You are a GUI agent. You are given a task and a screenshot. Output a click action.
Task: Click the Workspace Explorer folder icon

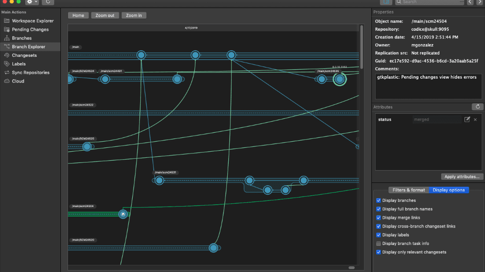7,21
